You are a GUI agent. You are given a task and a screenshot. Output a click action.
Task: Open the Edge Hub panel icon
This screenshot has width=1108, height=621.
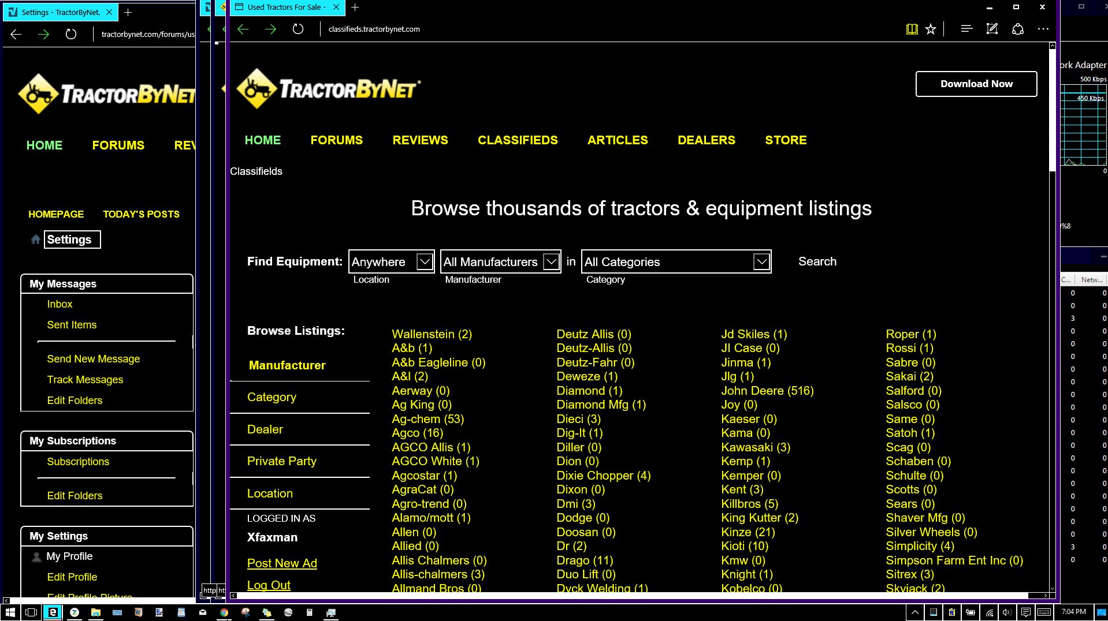pyautogui.click(x=966, y=29)
